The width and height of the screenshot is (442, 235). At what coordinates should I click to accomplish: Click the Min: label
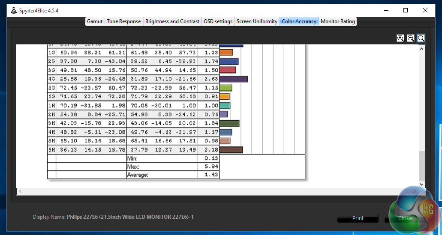(132, 158)
